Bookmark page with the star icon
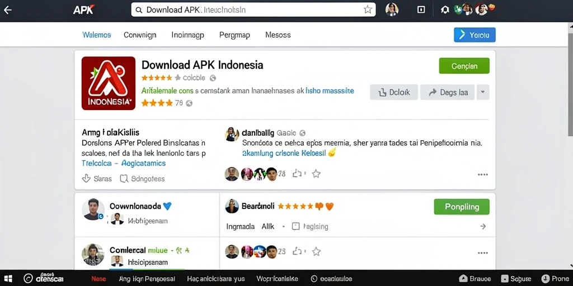This screenshot has height=286, width=573. [x=368, y=10]
